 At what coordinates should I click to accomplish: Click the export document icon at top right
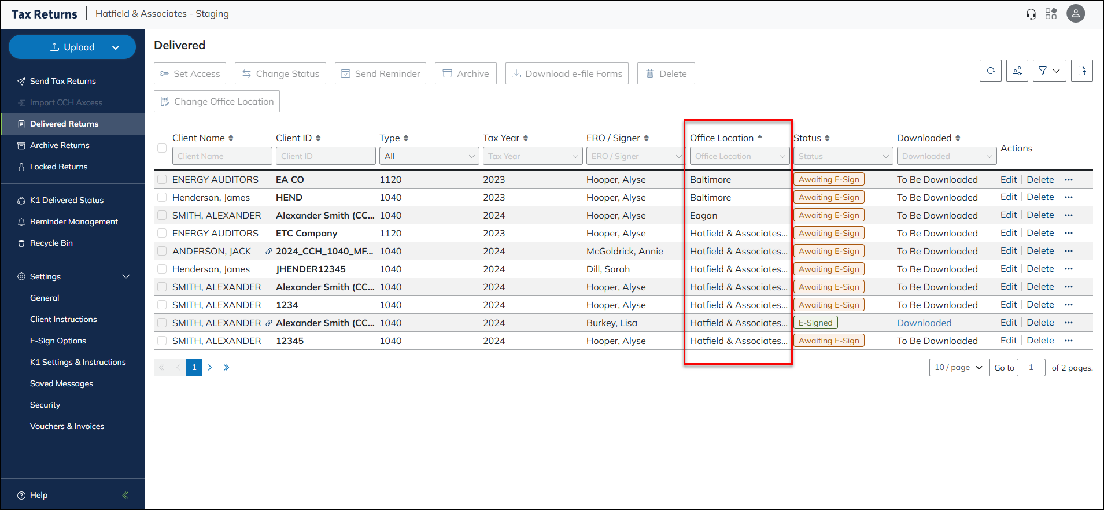click(1081, 71)
